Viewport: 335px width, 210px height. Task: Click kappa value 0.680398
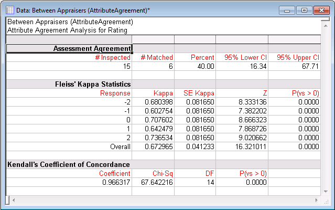point(153,102)
